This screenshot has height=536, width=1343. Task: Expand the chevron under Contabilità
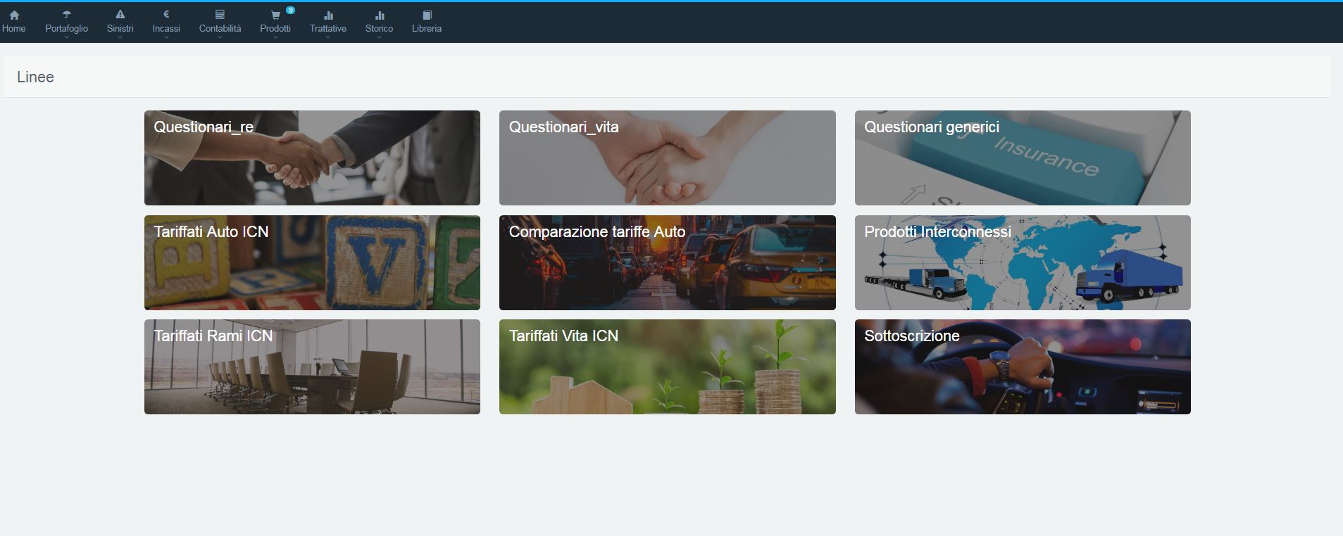click(x=220, y=37)
